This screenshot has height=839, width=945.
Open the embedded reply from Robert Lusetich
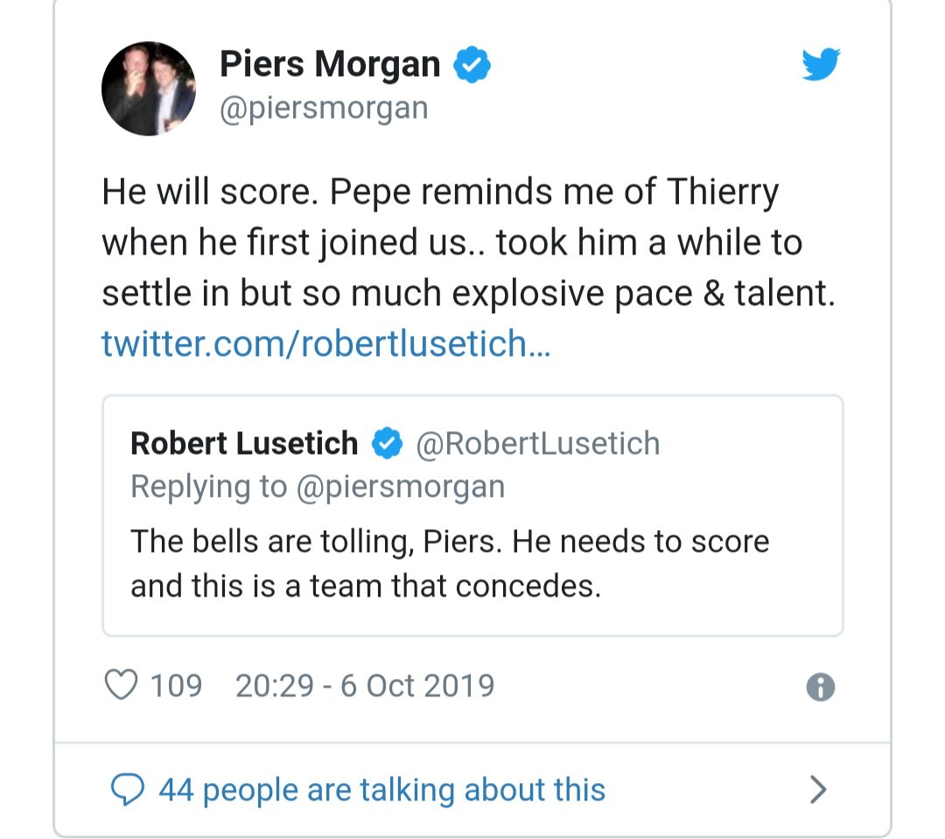[x=472, y=516]
